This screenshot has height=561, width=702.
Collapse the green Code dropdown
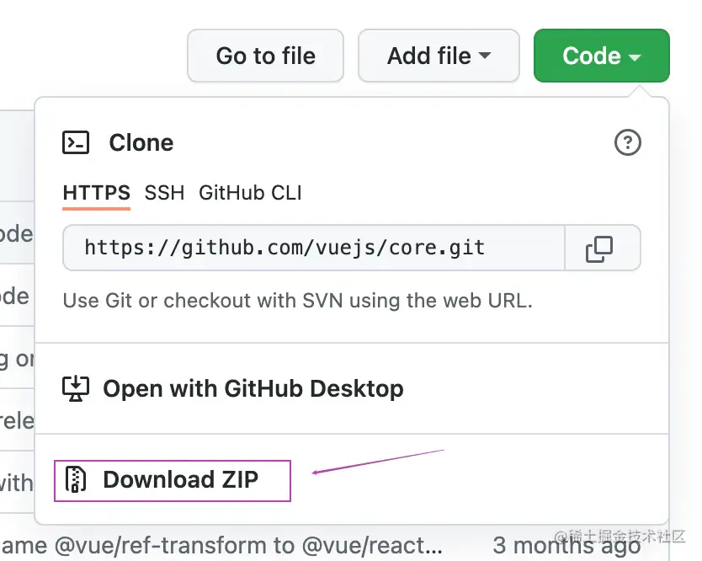point(601,56)
